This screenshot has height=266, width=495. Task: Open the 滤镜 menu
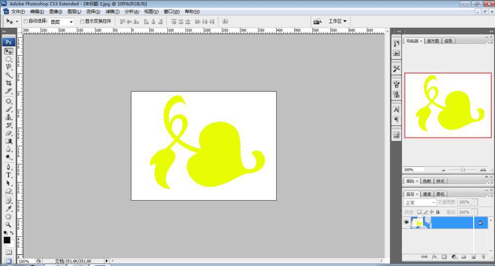click(112, 11)
